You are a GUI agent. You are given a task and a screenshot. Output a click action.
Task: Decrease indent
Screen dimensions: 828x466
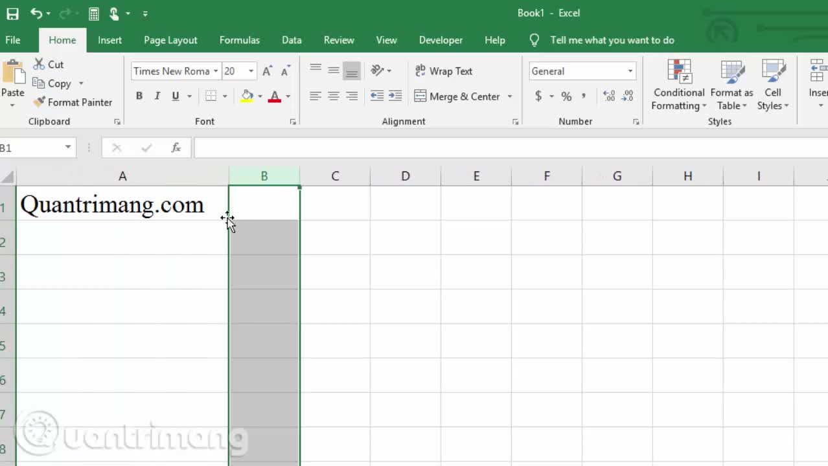coord(377,96)
